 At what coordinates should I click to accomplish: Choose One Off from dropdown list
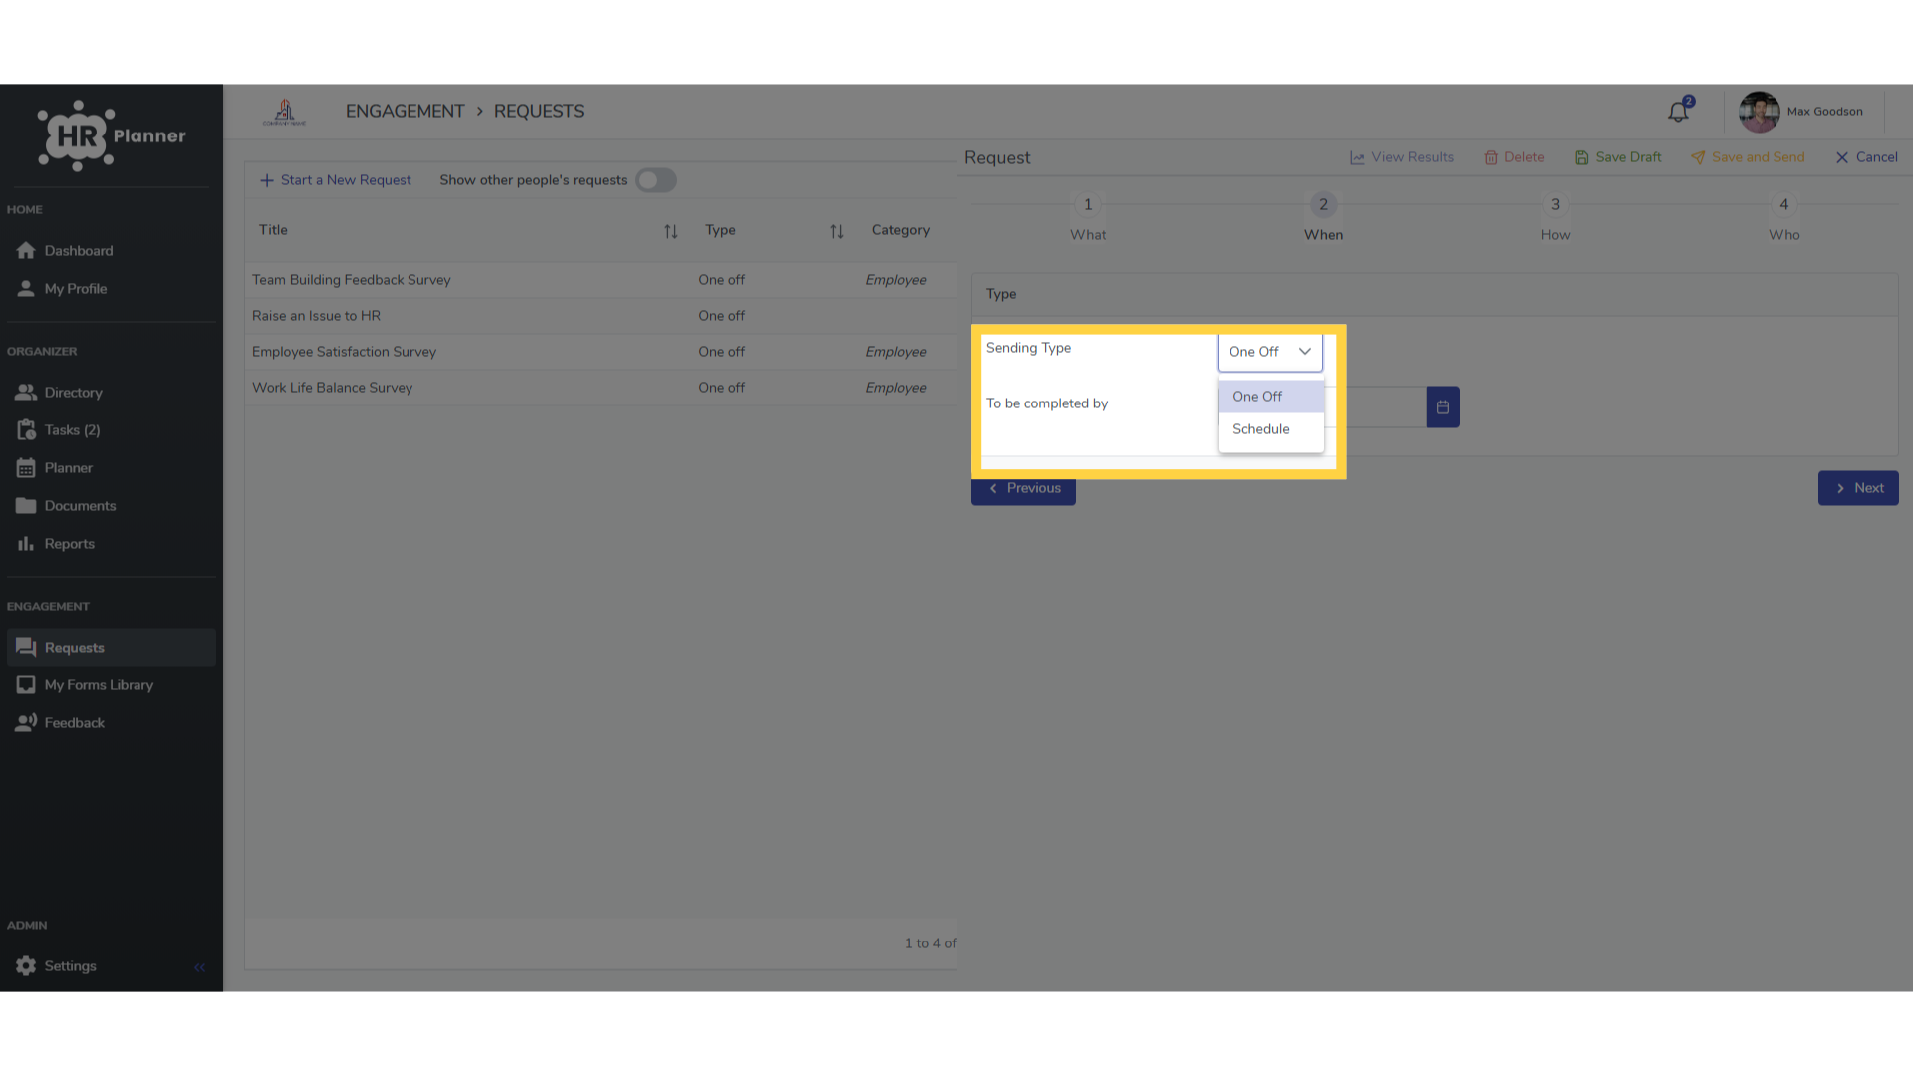point(1270,397)
